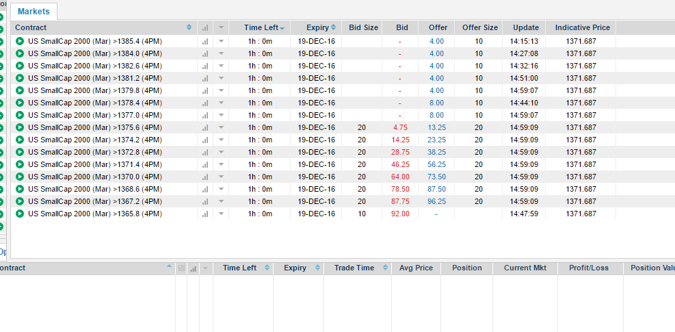Click bid price 14.25 for >1374.2
This screenshot has width=675, height=332.
[400, 140]
